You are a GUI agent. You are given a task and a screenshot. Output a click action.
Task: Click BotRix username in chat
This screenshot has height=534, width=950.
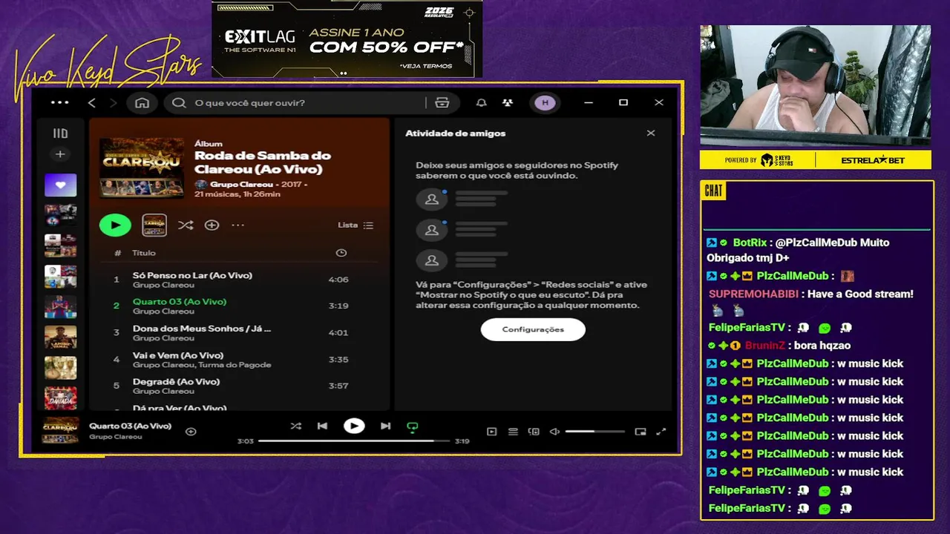750,243
